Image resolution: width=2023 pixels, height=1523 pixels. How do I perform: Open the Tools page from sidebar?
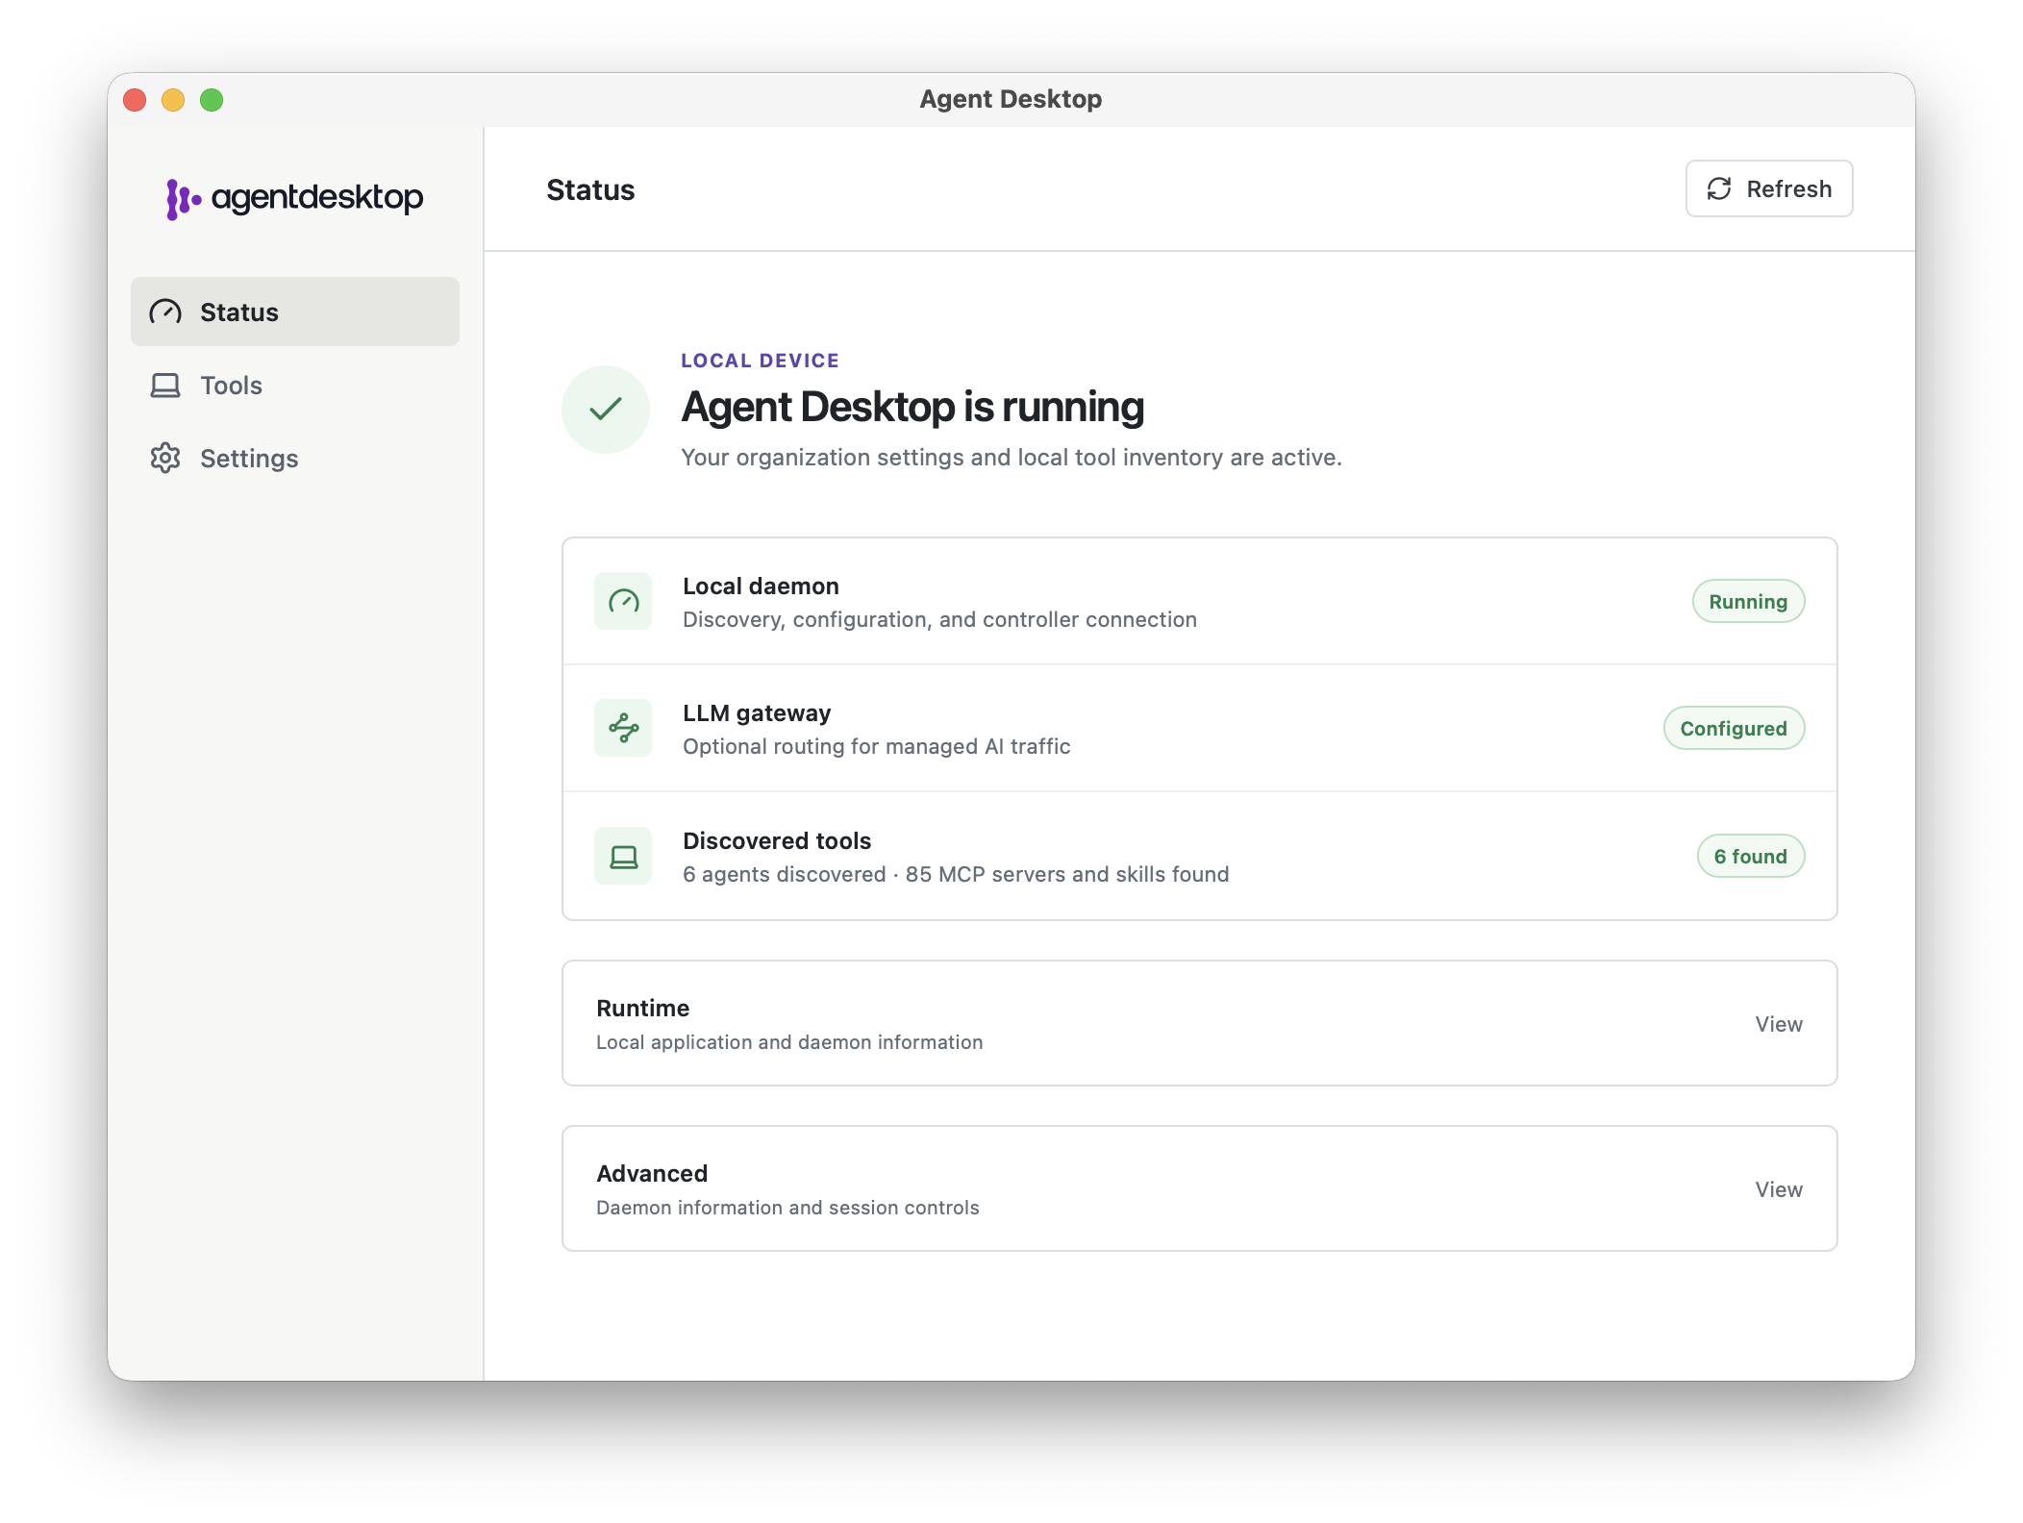(295, 386)
